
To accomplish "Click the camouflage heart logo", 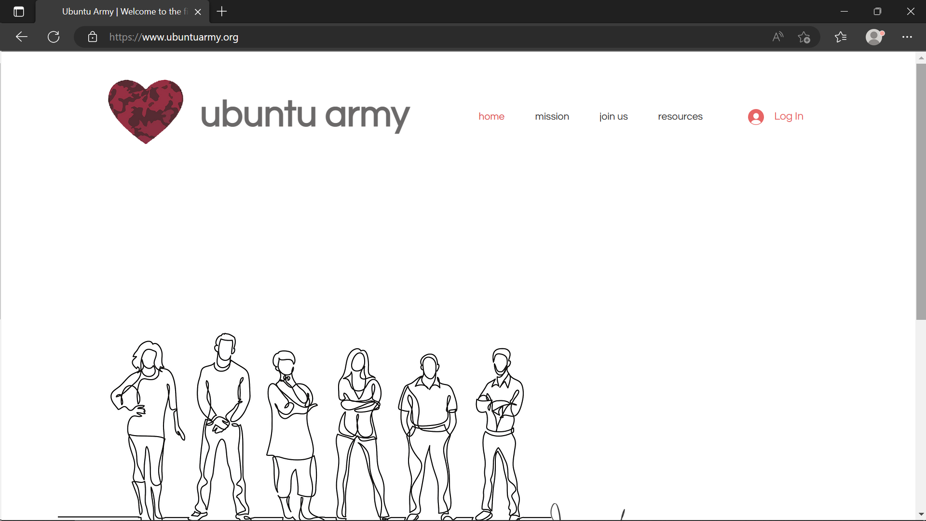I will [x=146, y=111].
